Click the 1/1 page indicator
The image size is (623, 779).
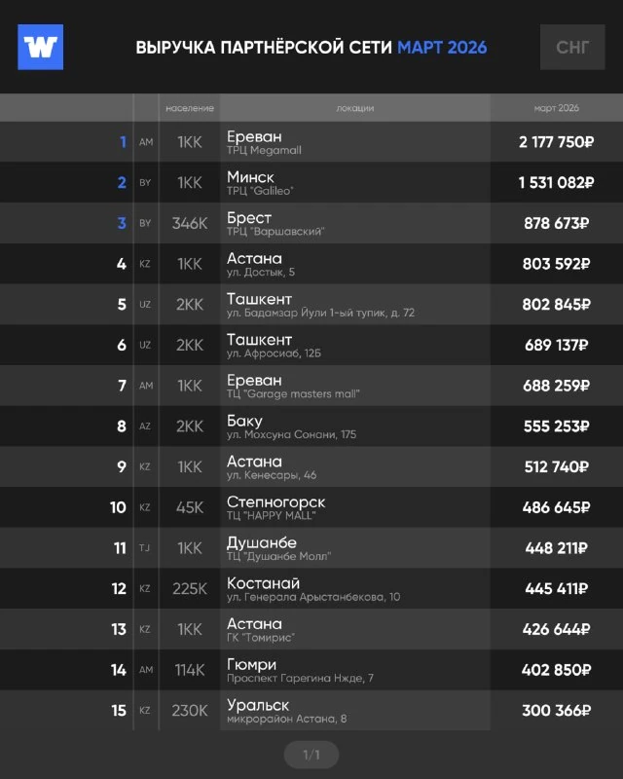[311, 756]
